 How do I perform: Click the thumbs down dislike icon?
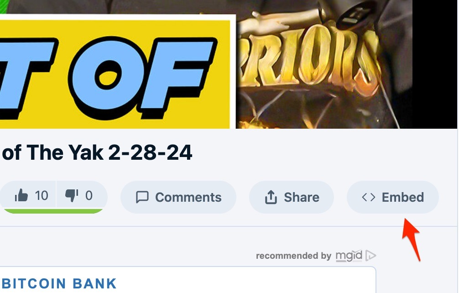72,195
